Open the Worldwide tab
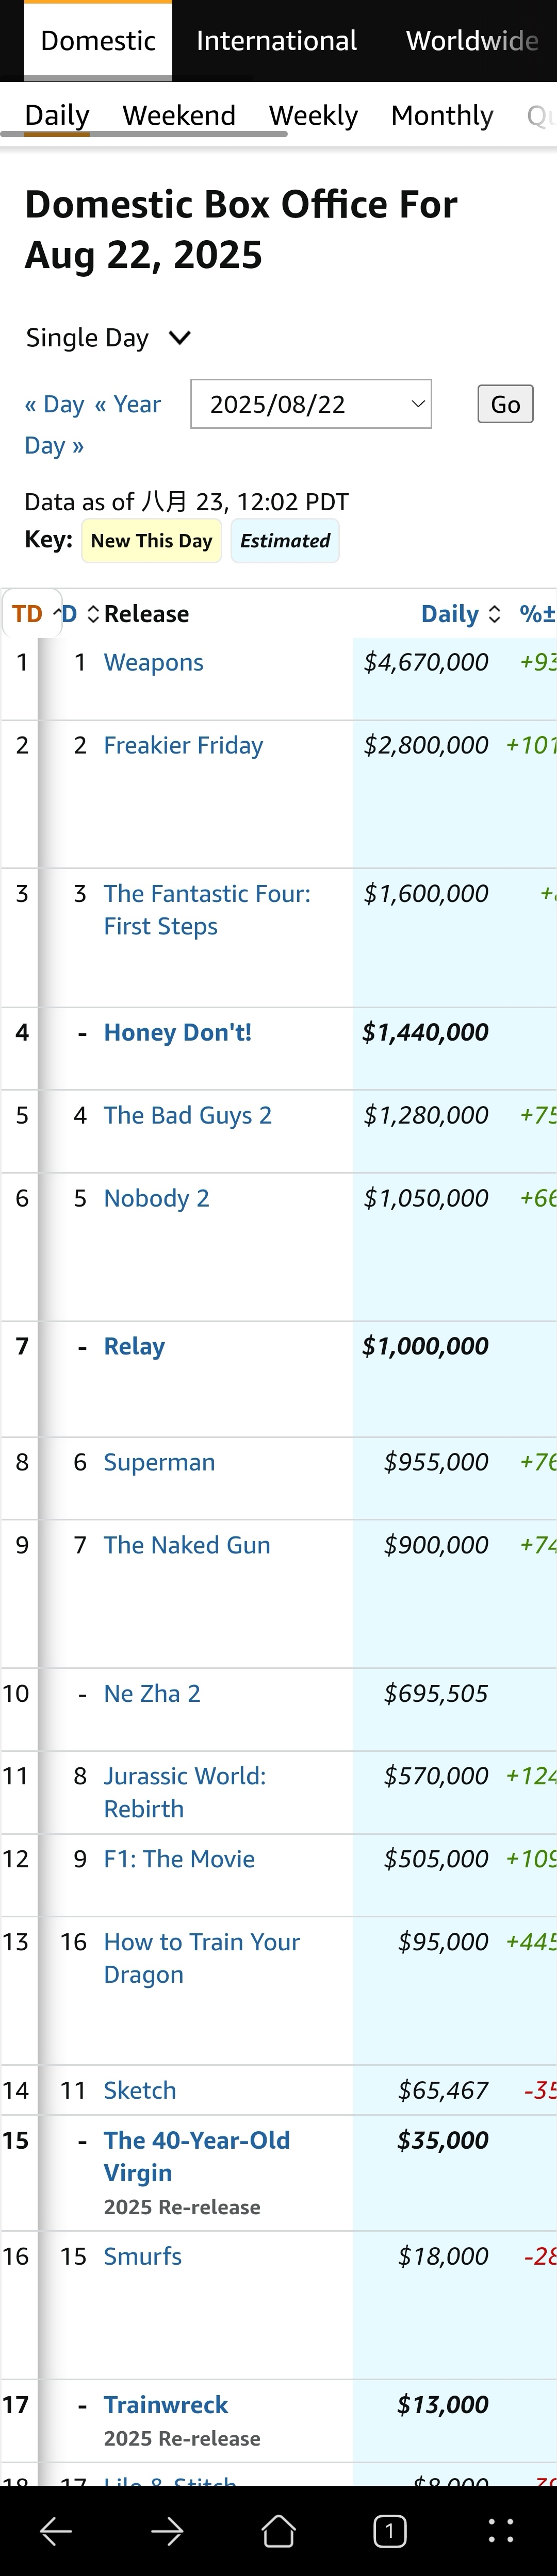Image resolution: width=557 pixels, height=2576 pixels. pos(472,41)
